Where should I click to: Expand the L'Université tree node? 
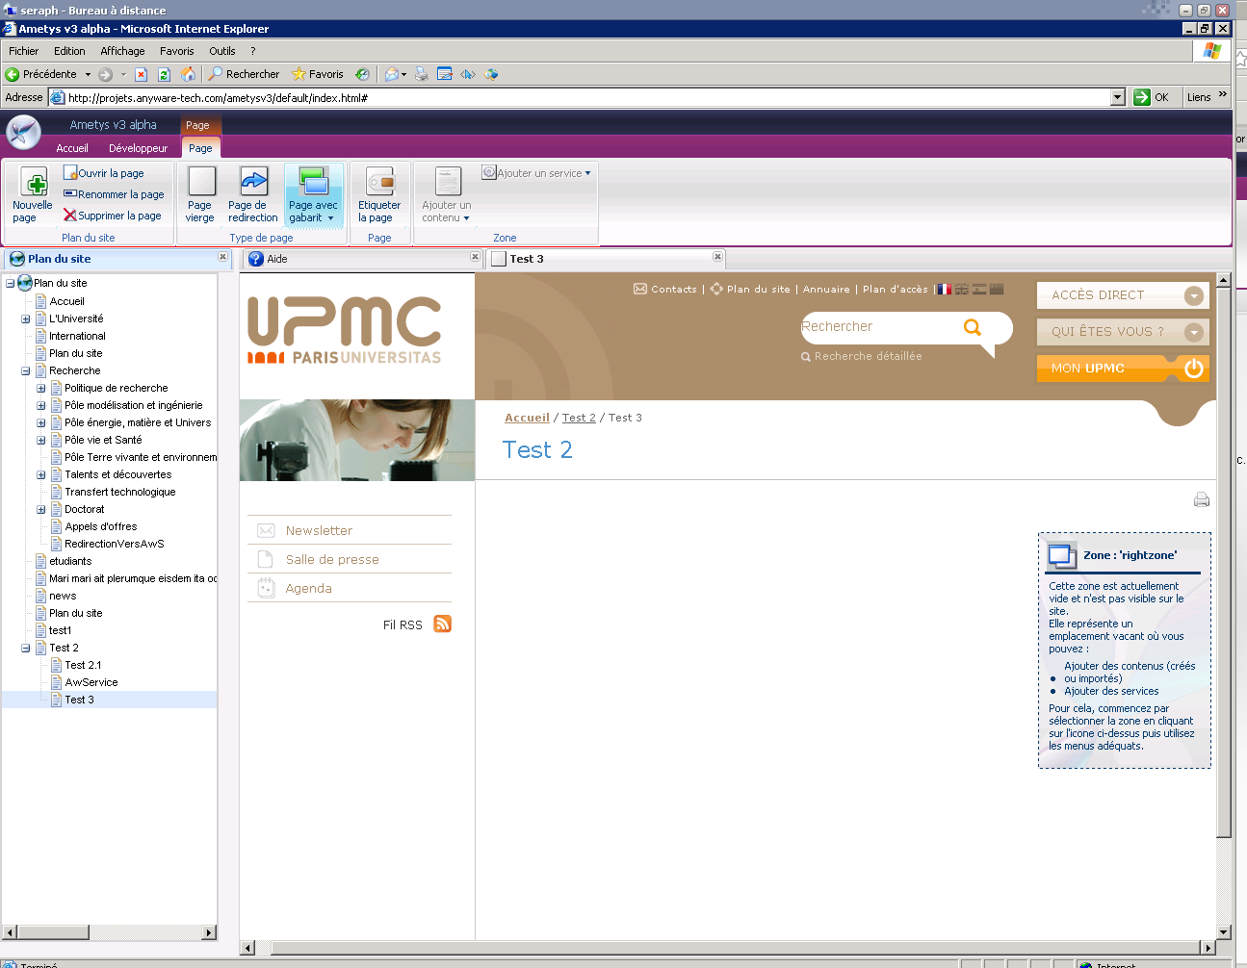26,318
